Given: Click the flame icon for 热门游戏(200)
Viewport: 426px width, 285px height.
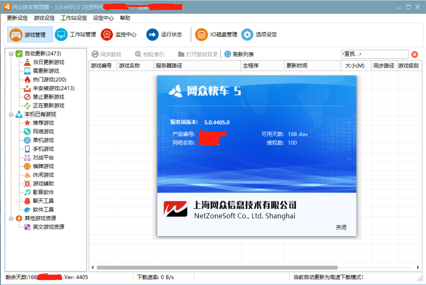Looking at the screenshot, I should 27,79.
